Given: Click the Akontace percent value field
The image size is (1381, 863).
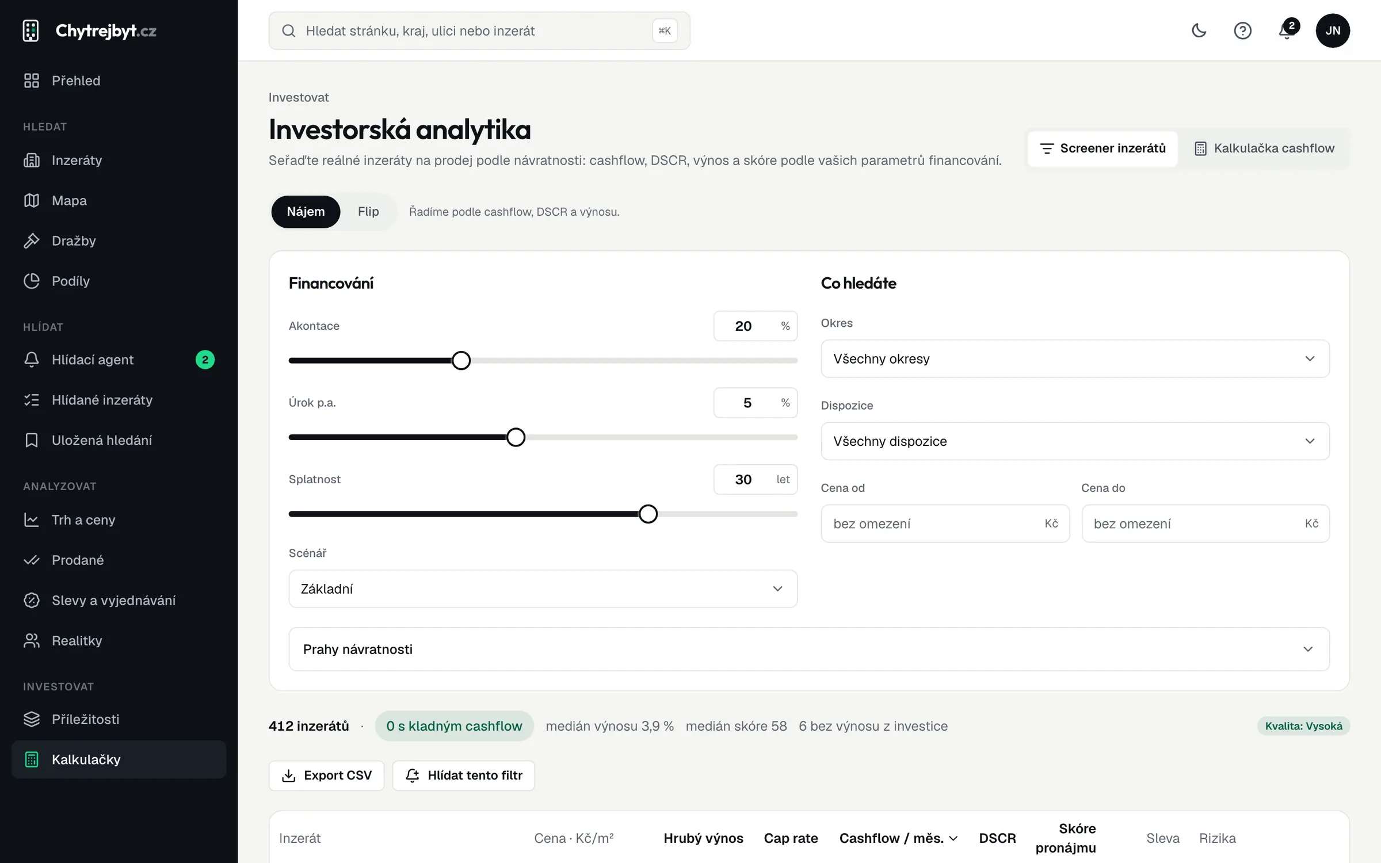Looking at the screenshot, I should [756, 326].
